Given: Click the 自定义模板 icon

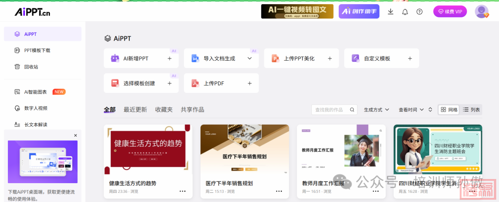Looking at the screenshot, I should coord(355,58).
